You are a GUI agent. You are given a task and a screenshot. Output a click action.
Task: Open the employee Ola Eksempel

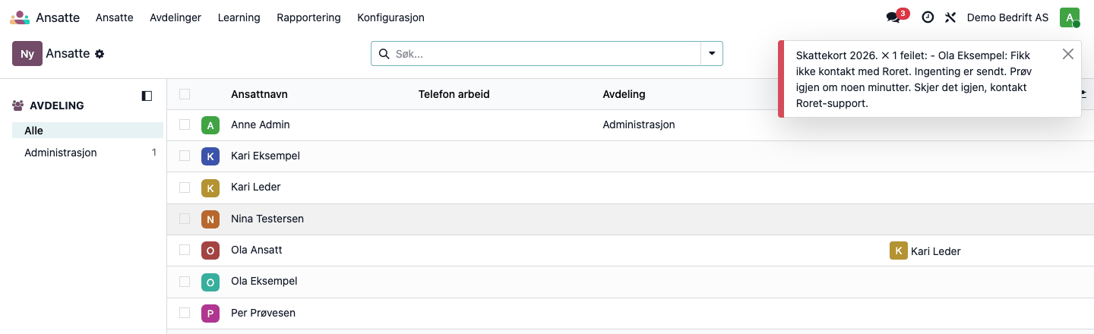264,281
